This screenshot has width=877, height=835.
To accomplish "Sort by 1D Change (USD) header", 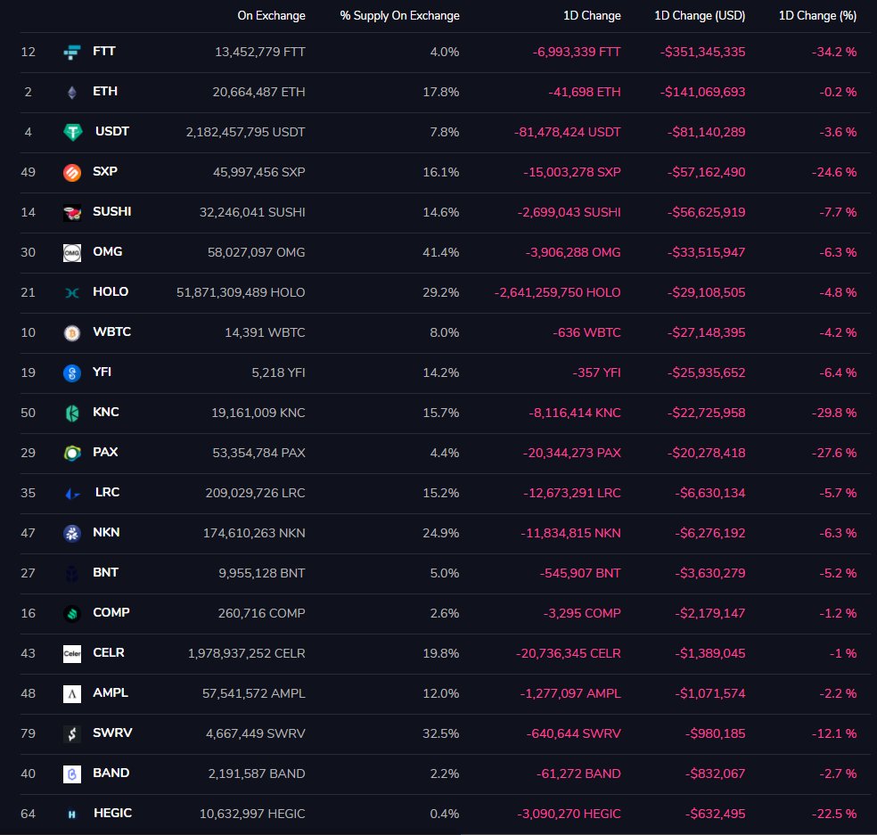I will point(700,16).
